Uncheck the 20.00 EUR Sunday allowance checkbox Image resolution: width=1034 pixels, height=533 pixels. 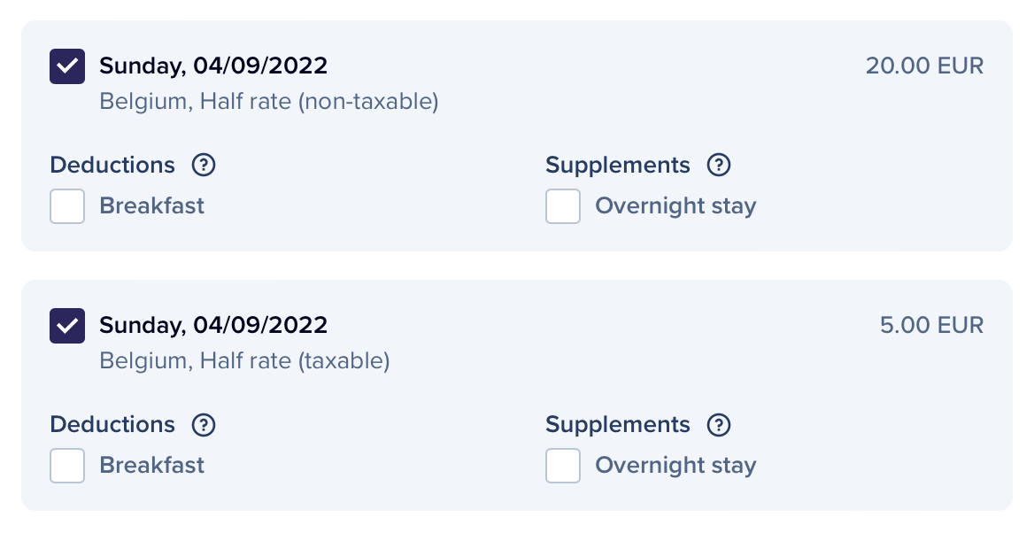[x=67, y=66]
